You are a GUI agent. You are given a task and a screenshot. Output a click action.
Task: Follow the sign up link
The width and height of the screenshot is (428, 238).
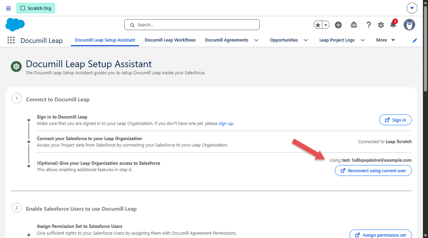pos(226,123)
